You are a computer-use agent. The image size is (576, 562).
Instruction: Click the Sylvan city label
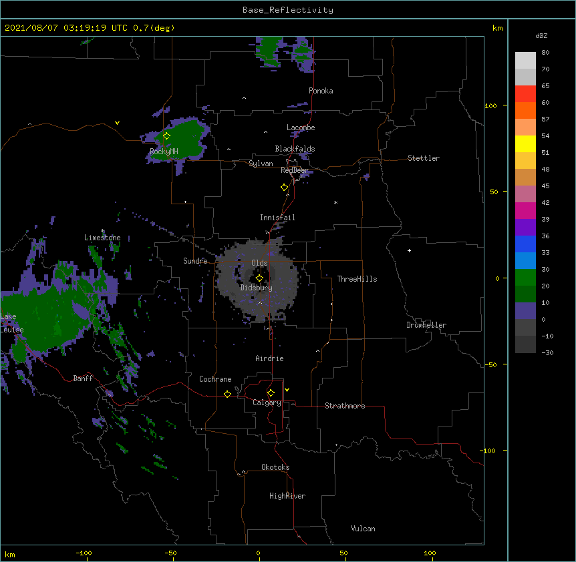click(261, 164)
